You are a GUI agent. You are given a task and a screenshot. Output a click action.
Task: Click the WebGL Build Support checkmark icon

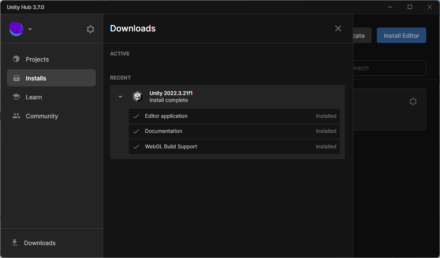point(136,147)
